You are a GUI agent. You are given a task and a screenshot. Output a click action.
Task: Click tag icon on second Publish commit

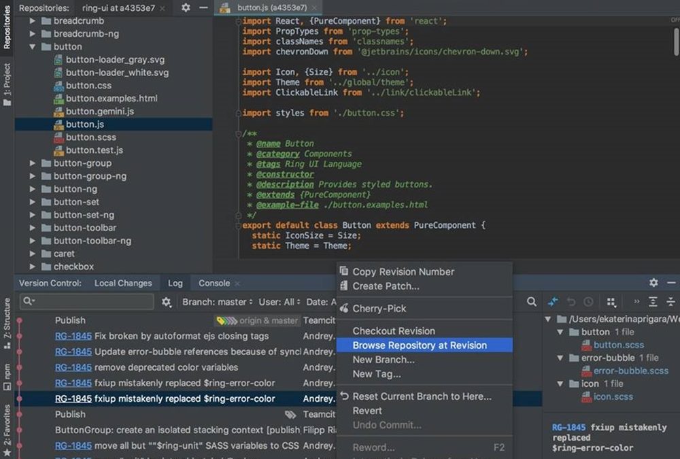(x=290, y=415)
